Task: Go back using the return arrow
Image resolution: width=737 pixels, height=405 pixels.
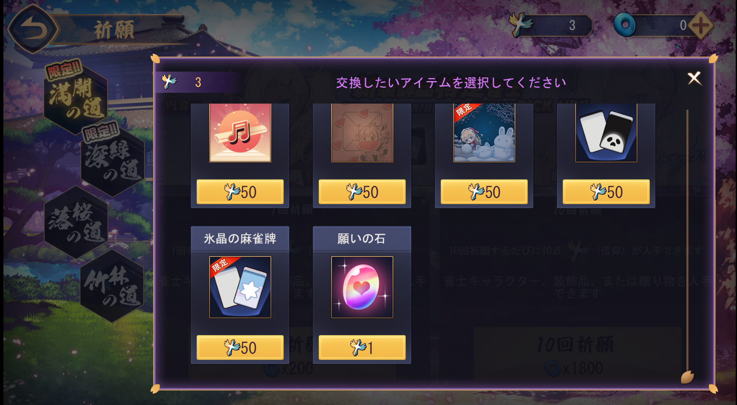Action: coord(33,29)
